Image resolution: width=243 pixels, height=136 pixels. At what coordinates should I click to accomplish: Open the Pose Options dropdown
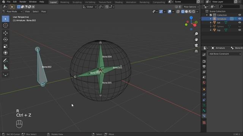[x=191, y=7]
